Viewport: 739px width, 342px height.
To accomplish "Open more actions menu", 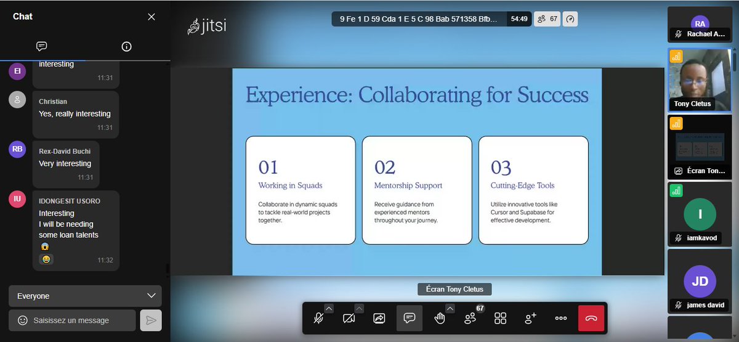I will [560, 318].
